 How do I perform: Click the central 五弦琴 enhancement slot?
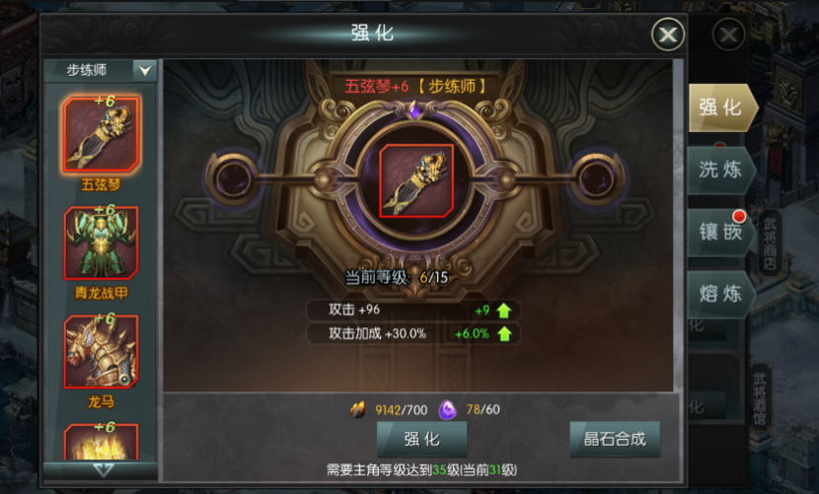pos(416,180)
